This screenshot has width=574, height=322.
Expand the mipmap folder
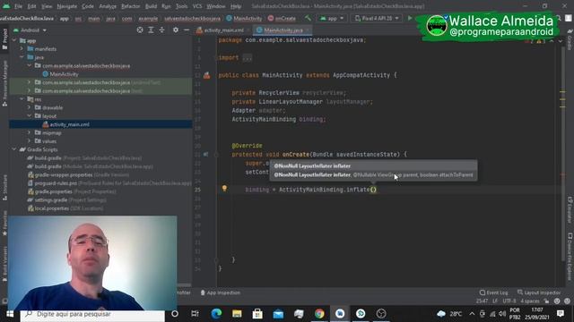pos(30,132)
